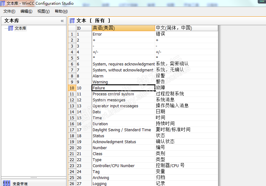This screenshot has height=186, width=266.
Task: Open the 帮助(H) menu
Action: 61,11
